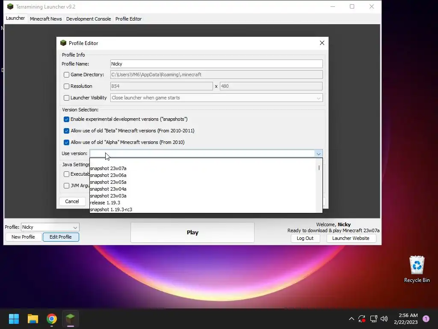
Task: Open network status tray icon
Action: (x=373, y=319)
